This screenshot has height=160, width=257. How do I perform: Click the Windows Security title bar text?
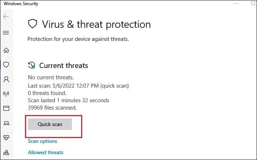tap(21, 4)
